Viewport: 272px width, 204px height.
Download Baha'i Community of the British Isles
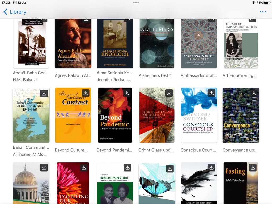pos(44,93)
